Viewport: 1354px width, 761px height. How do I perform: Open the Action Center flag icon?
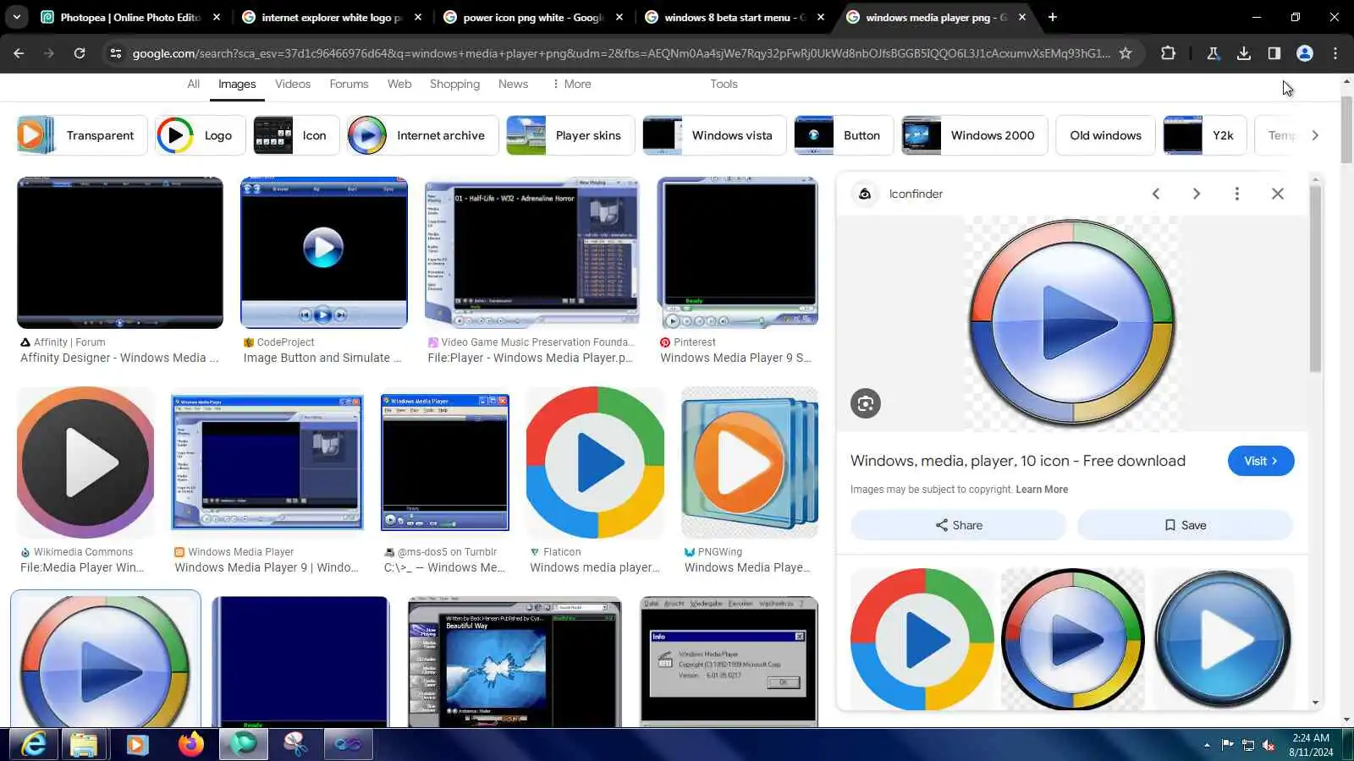pos(1227,745)
